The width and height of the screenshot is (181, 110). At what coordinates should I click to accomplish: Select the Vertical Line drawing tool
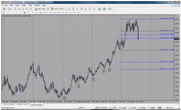tap(13, 12)
